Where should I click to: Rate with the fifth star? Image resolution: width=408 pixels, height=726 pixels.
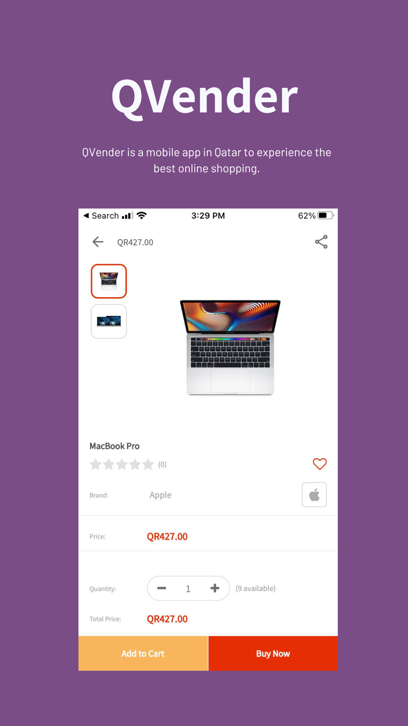(148, 464)
